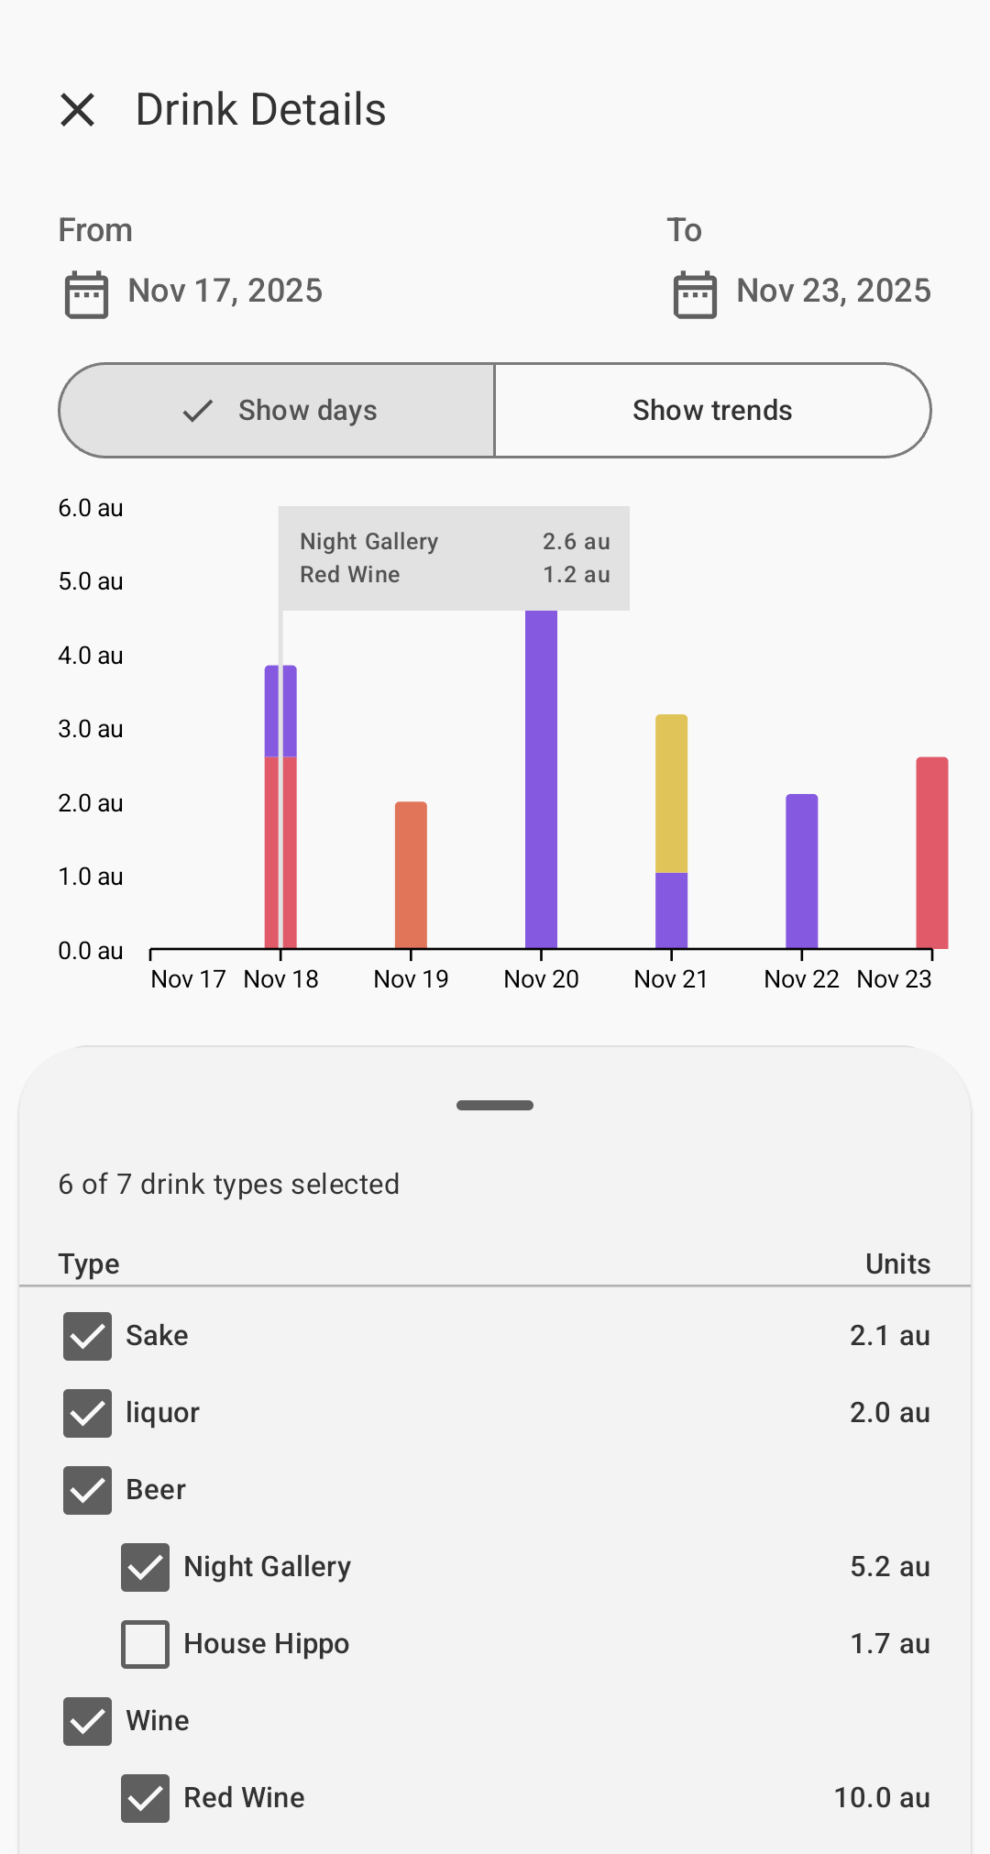Enable the House Hippo checkbox
990x1854 pixels.
(145, 1644)
